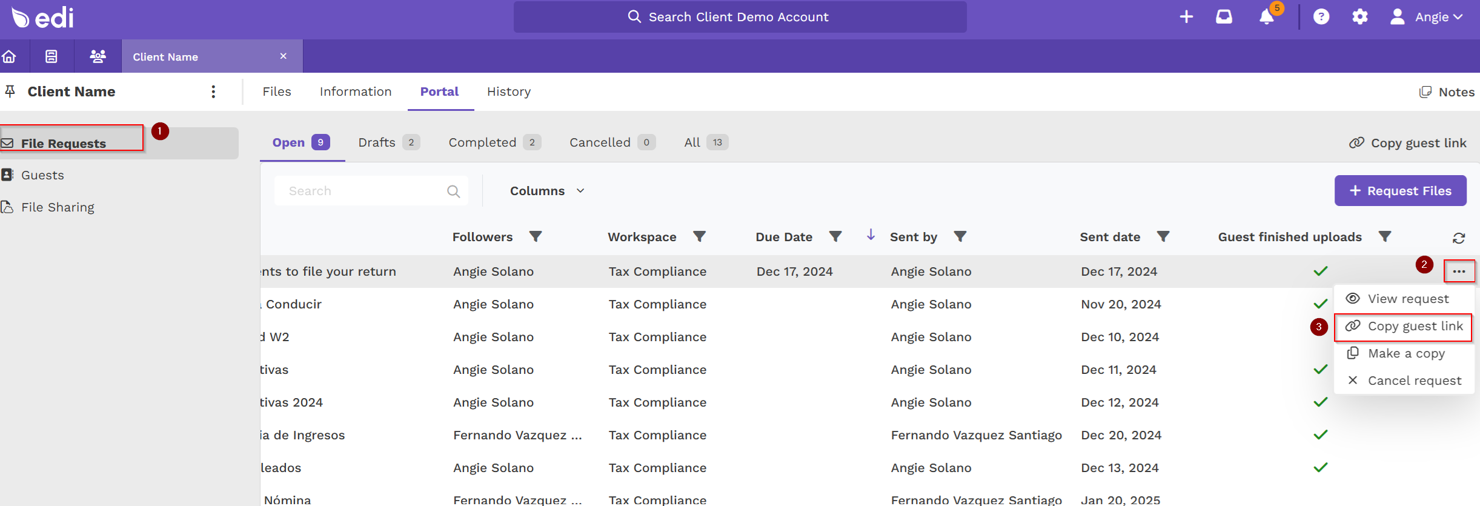Filter the Workspace column
Viewport: 1480px width, 506px height.
coord(700,236)
